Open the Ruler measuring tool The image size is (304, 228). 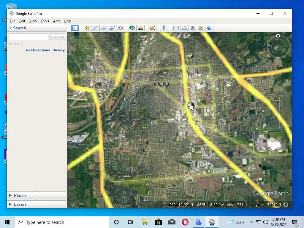pyautogui.click(x=164, y=28)
